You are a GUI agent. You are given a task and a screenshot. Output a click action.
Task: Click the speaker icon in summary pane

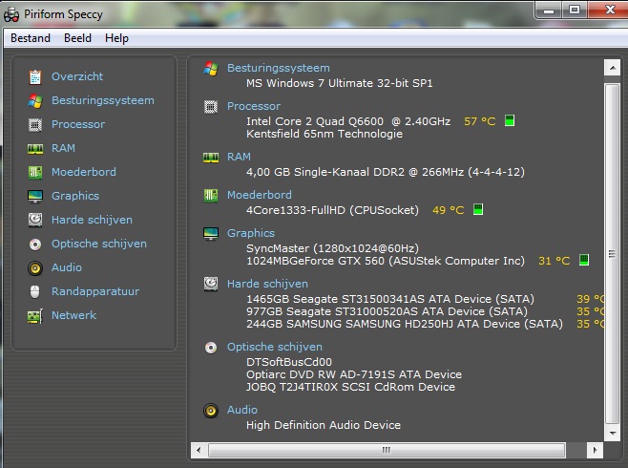[211, 411]
